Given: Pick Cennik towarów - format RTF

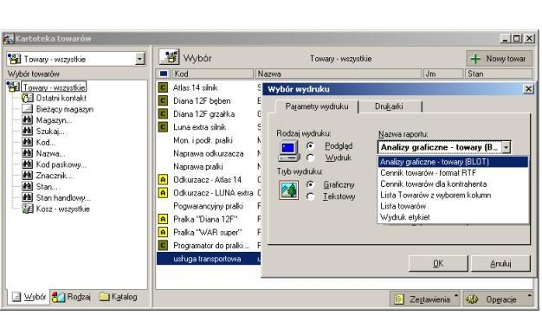Looking at the screenshot, I should coord(453,173).
